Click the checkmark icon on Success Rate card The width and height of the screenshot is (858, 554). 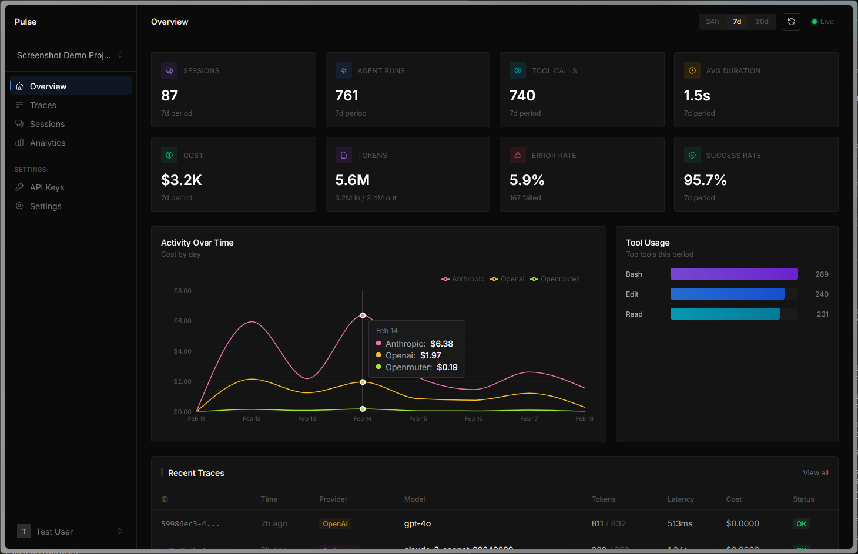click(692, 155)
